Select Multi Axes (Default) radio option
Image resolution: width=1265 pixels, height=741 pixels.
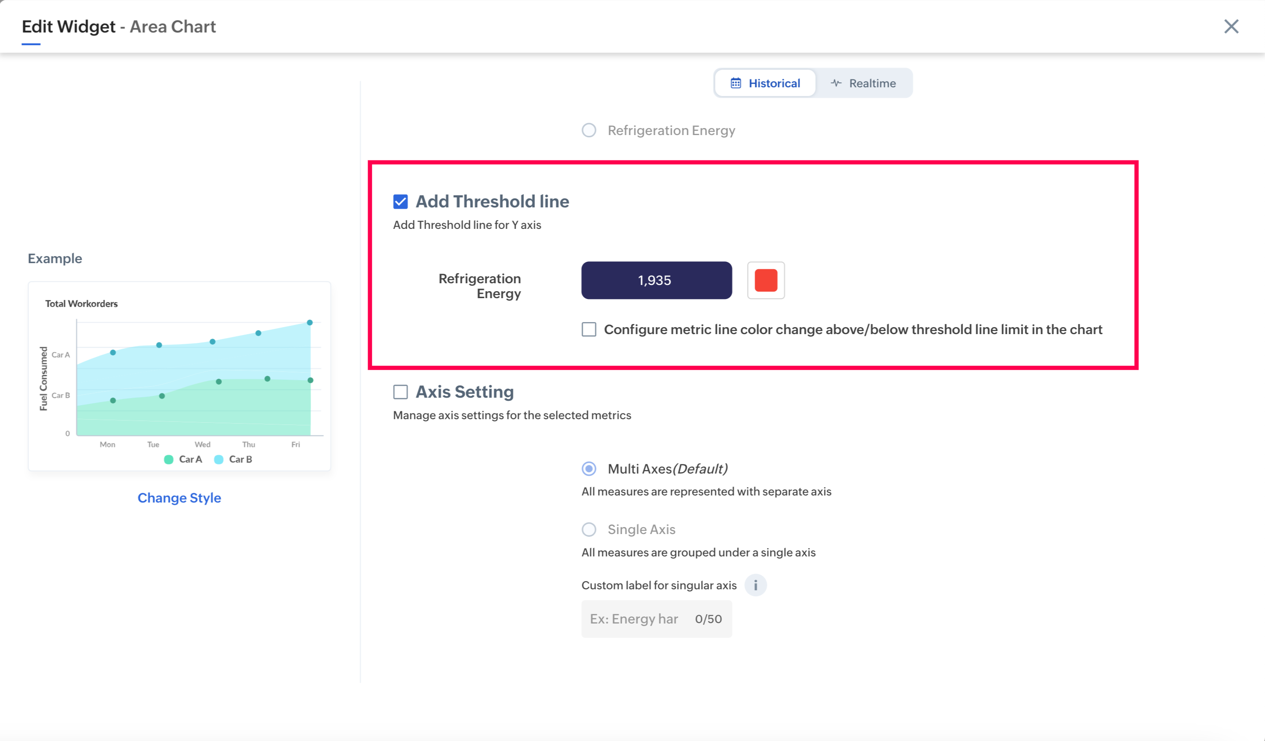(589, 469)
